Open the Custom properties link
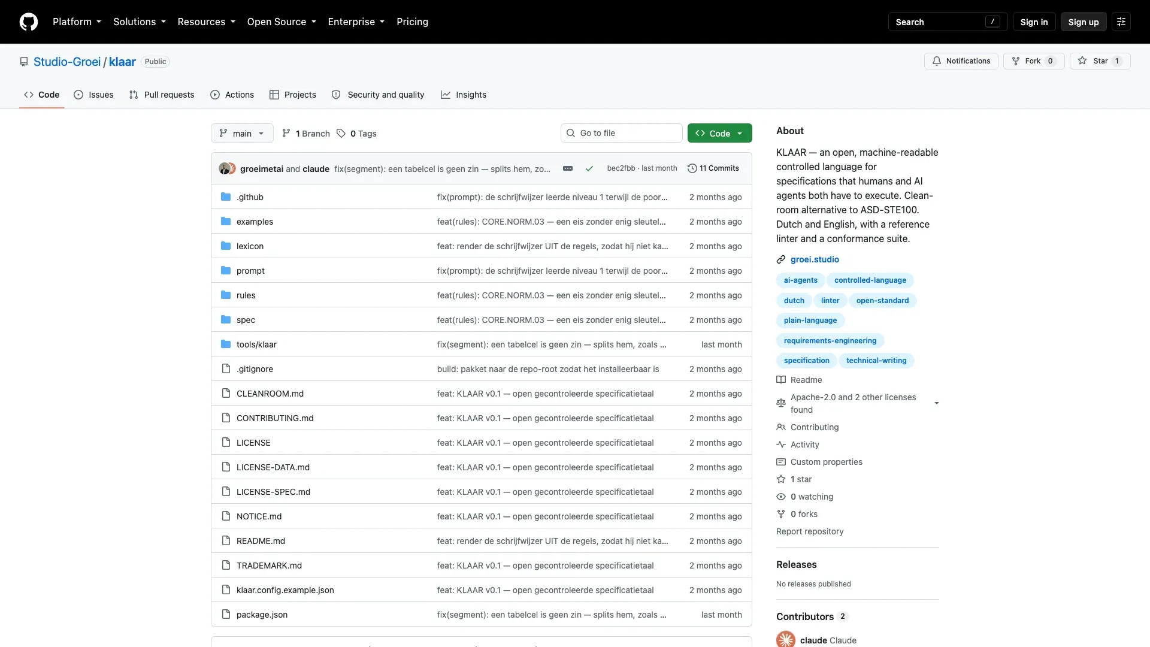The width and height of the screenshot is (1150, 647). [827, 462]
